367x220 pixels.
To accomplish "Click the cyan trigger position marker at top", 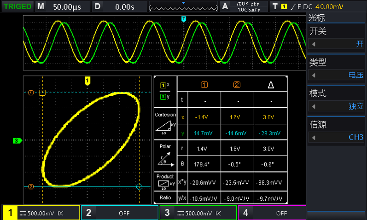I will pos(184,19).
